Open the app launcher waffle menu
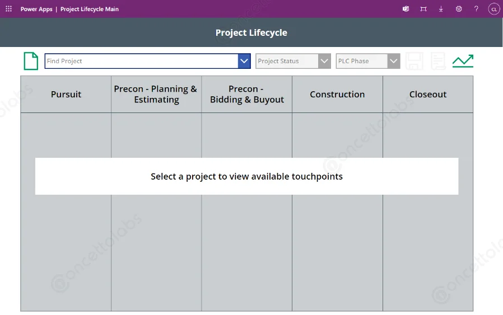503x315 pixels. point(8,9)
